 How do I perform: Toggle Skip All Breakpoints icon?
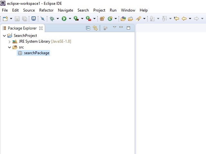coord(42,19)
